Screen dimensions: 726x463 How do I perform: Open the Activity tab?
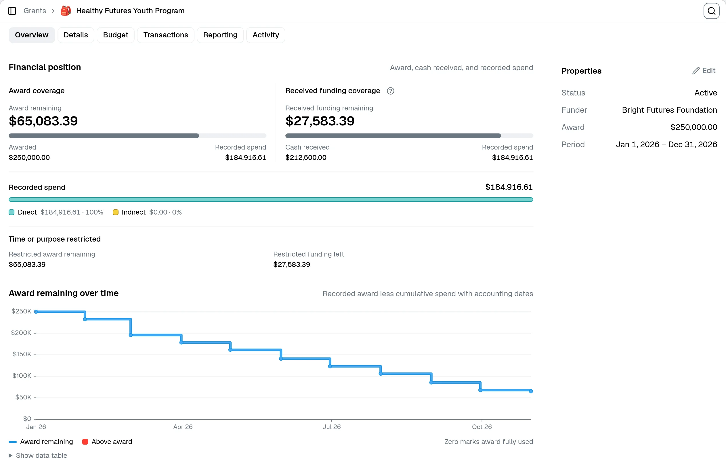click(265, 35)
